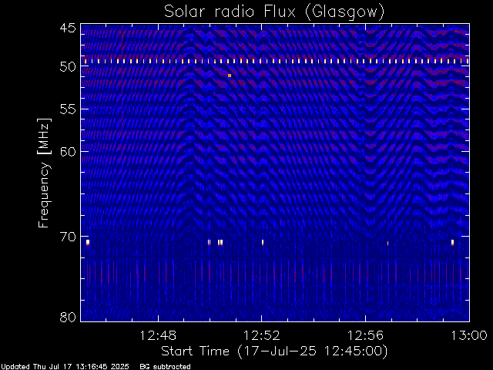493x370 pixels.
Task: Click the 70 frequency tick label
Action: tap(68, 237)
